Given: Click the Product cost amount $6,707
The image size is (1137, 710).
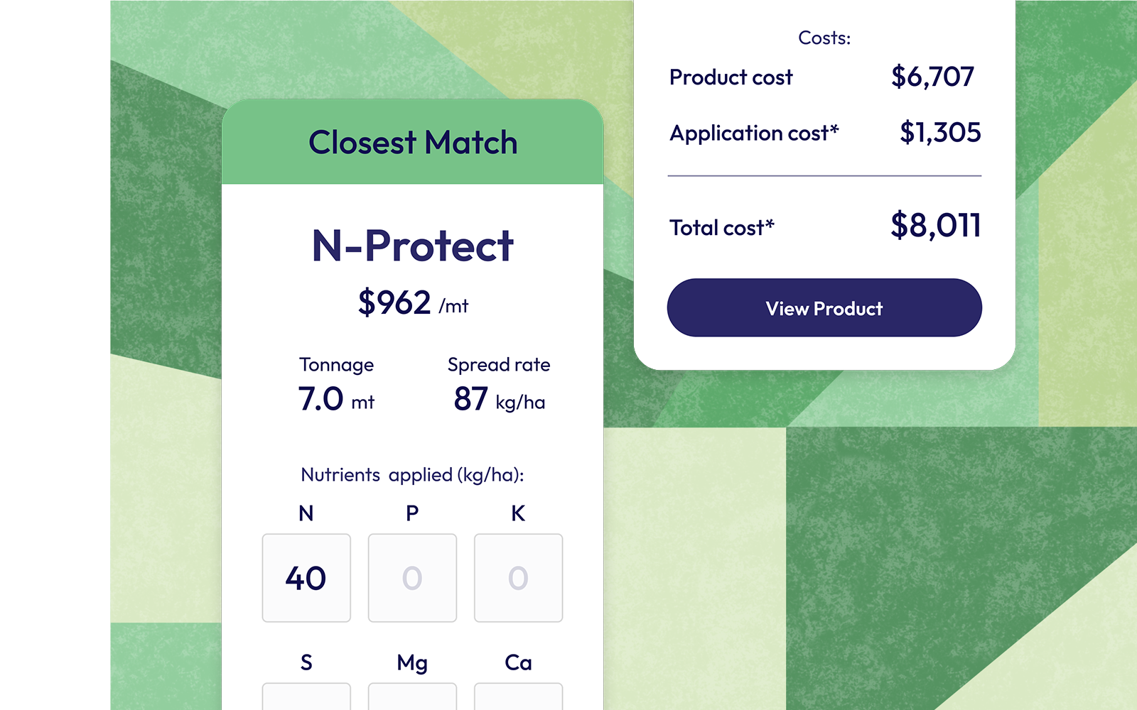Looking at the screenshot, I should click(932, 77).
